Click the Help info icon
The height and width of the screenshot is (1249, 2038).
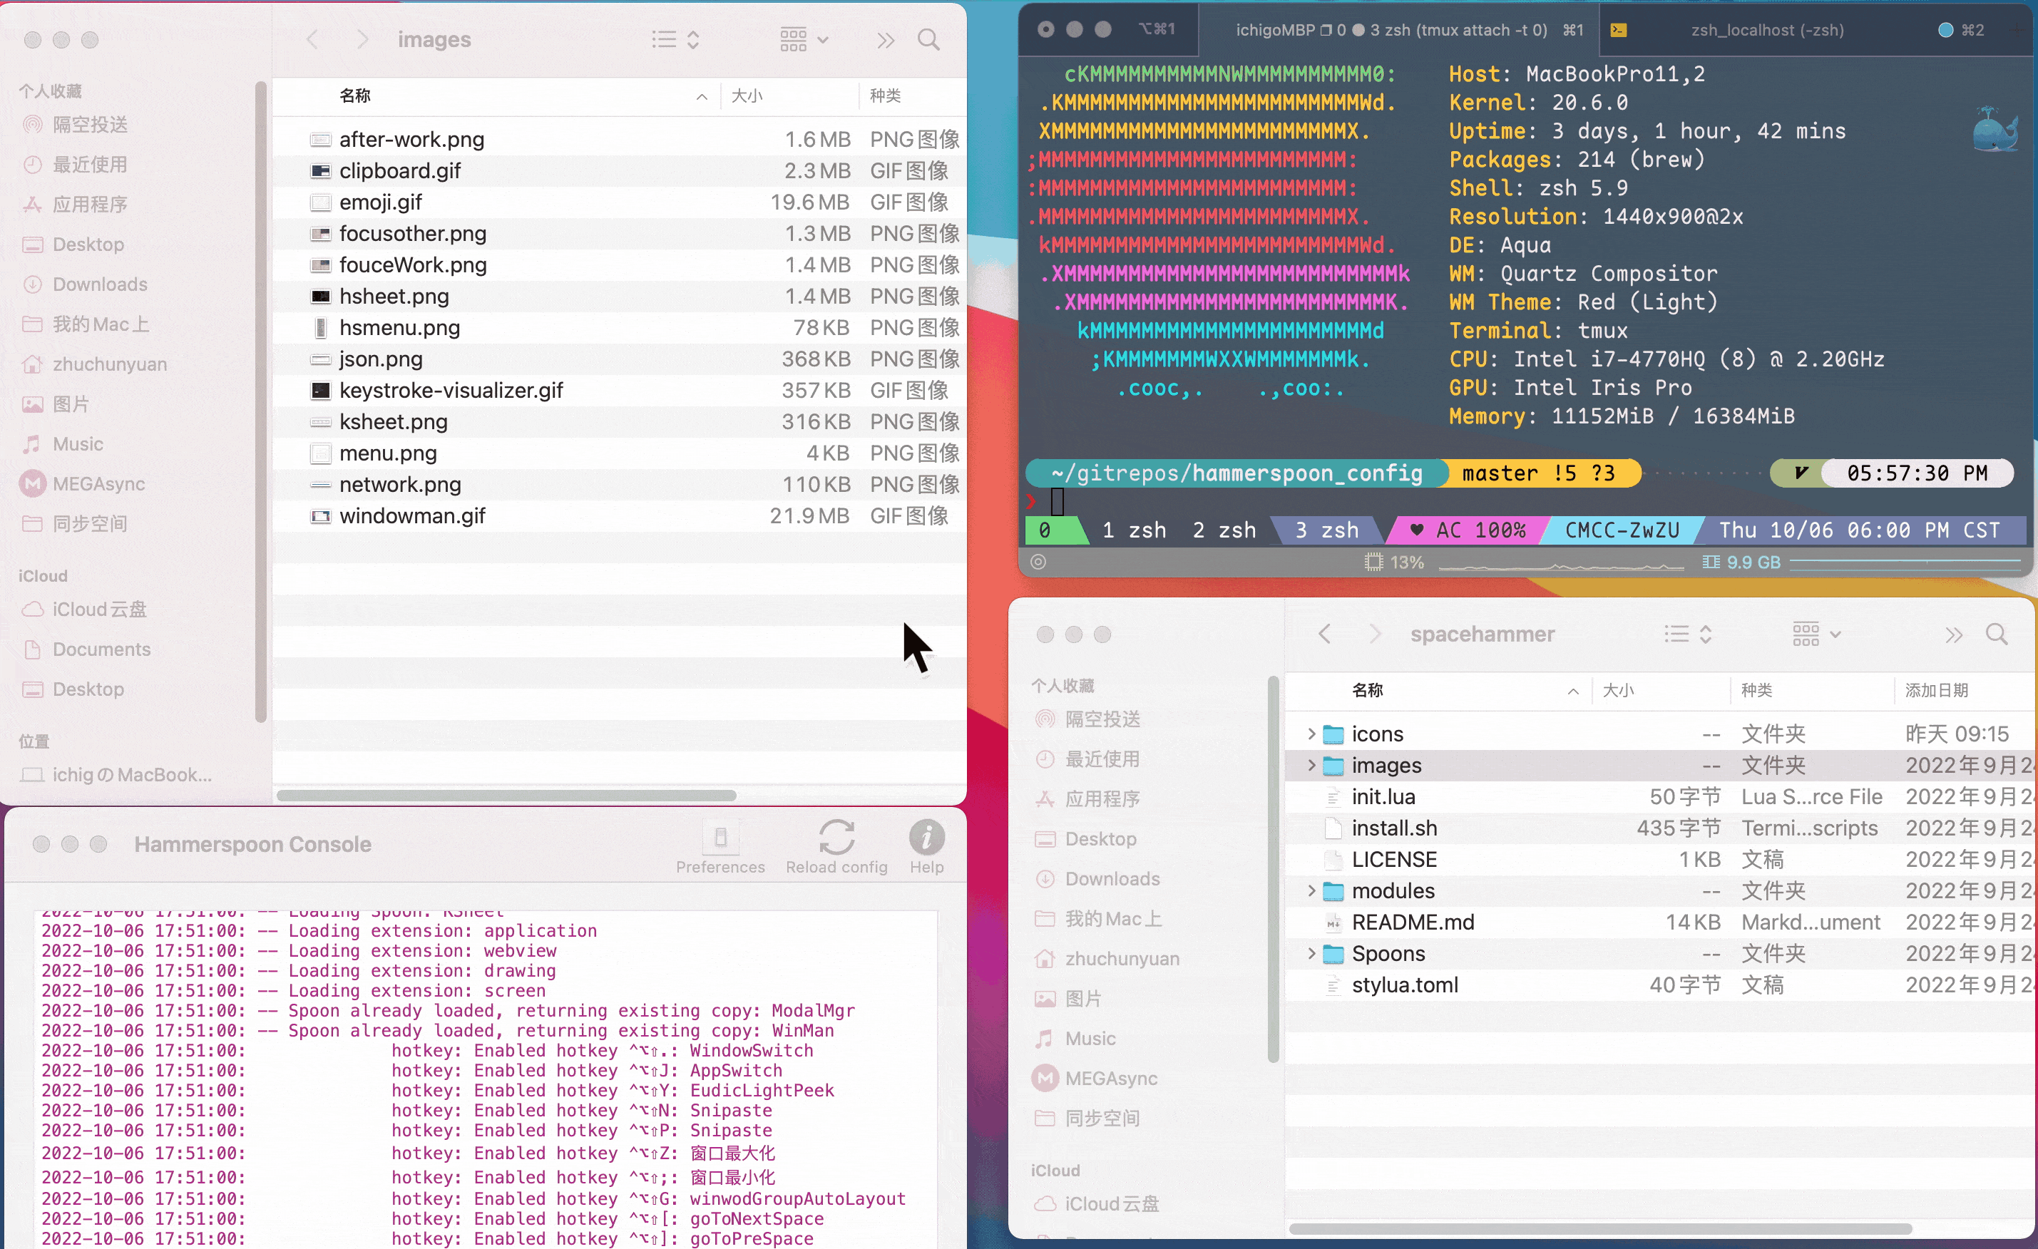pyautogui.click(x=926, y=838)
